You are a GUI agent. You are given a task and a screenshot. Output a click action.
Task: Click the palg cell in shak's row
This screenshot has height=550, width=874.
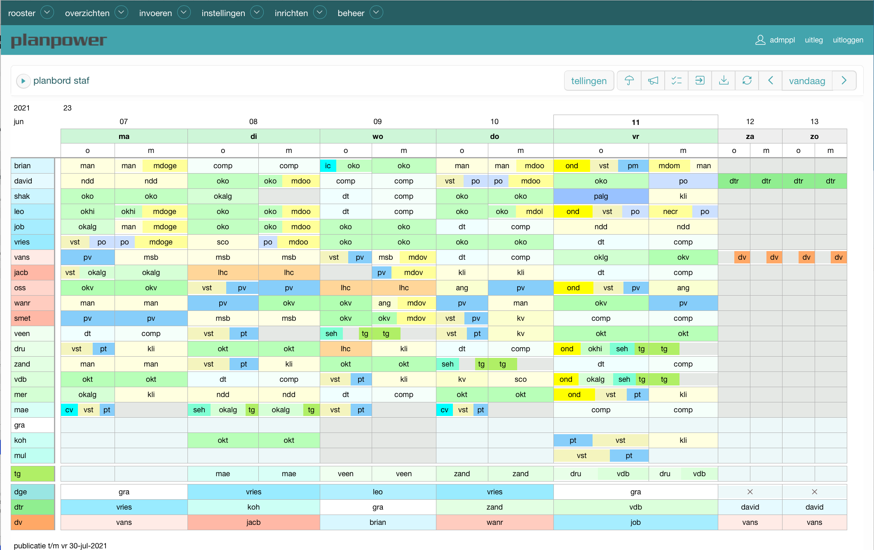(x=601, y=196)
